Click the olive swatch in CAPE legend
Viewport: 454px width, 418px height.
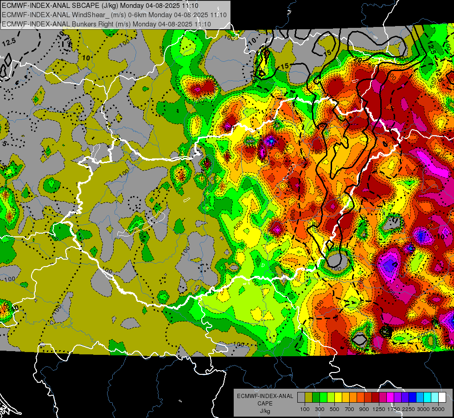(308, 397)
